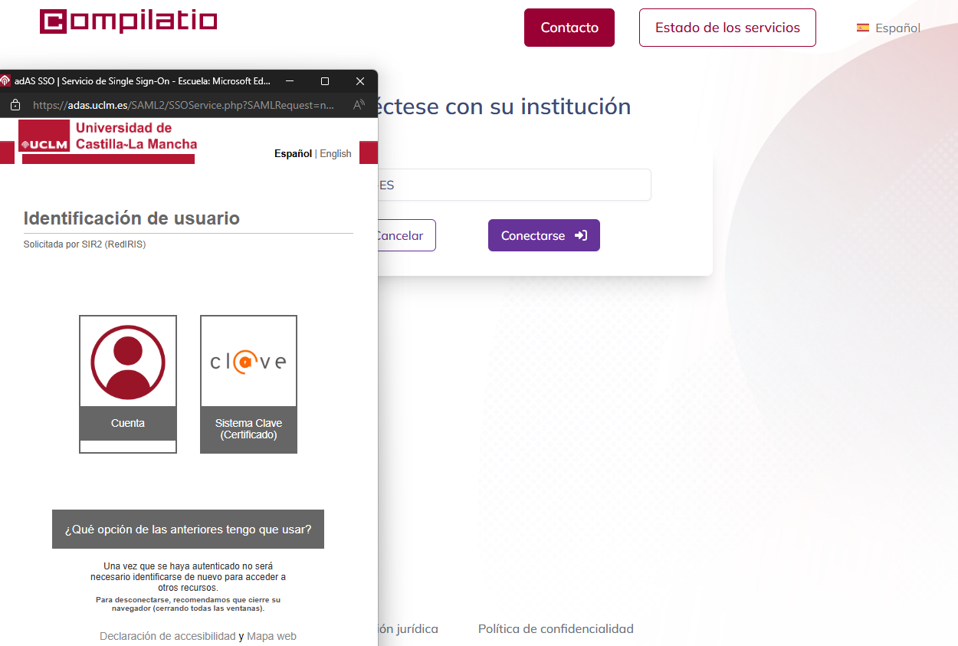
Task: Click the Sistema Clave (Certificado) label
Action: click(248, 429)
